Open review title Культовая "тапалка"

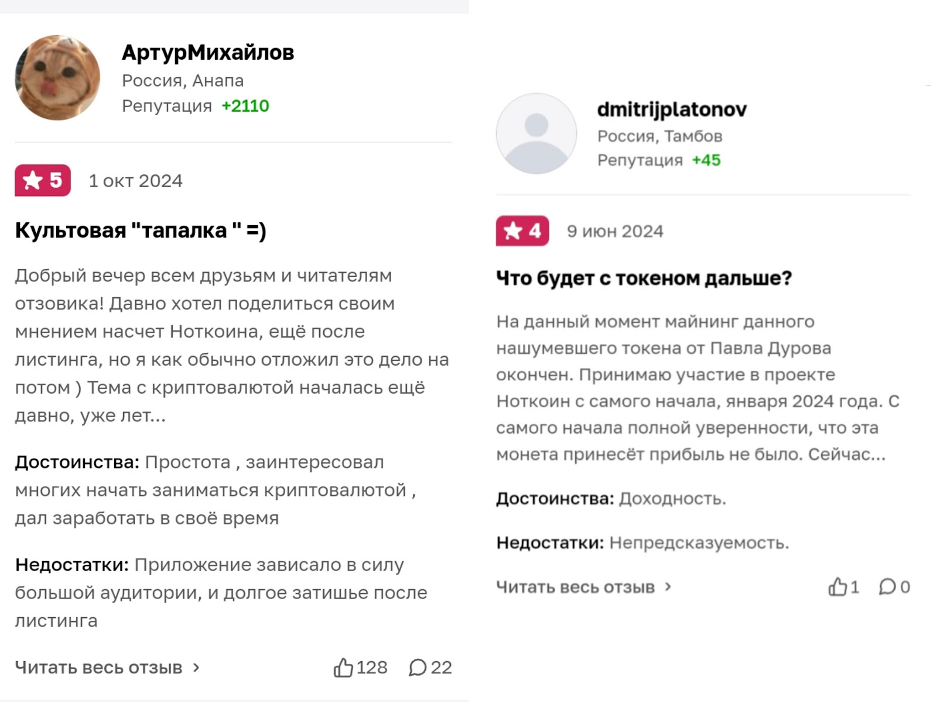click(x=141, y=230)
